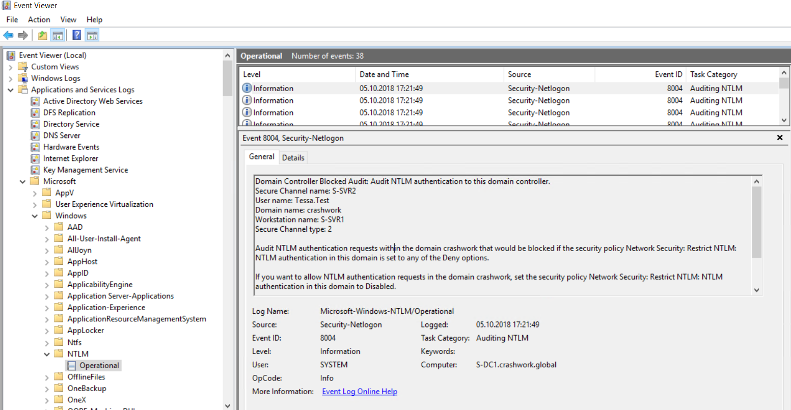Image resolution: width=791 pixels, height=410 pixels.
Task: Select the ApplicabilityEngine tree item
Action: (x=100, y=285)
